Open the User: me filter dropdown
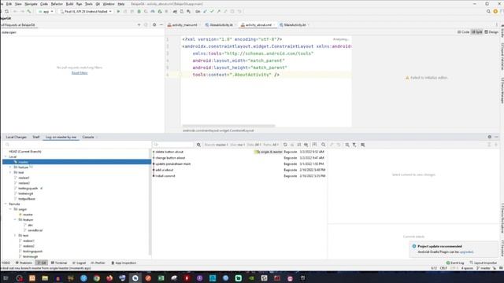 (238, 145)
